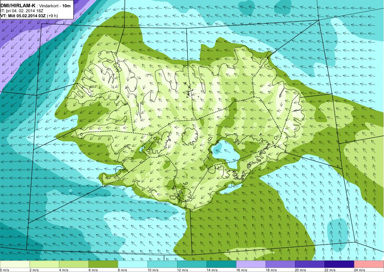Image resolution: width=384 pixels, height=272 pixels.
Task: Select the "14 m/s" legend label
Action: (212, 270)
